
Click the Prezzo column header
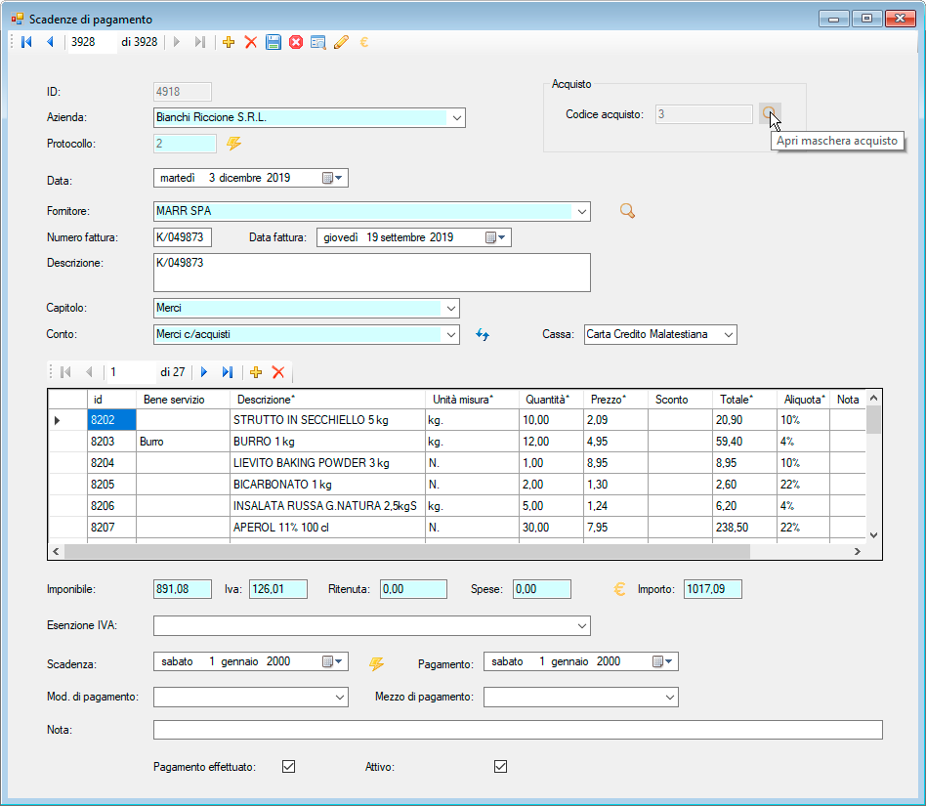[615, 400]
